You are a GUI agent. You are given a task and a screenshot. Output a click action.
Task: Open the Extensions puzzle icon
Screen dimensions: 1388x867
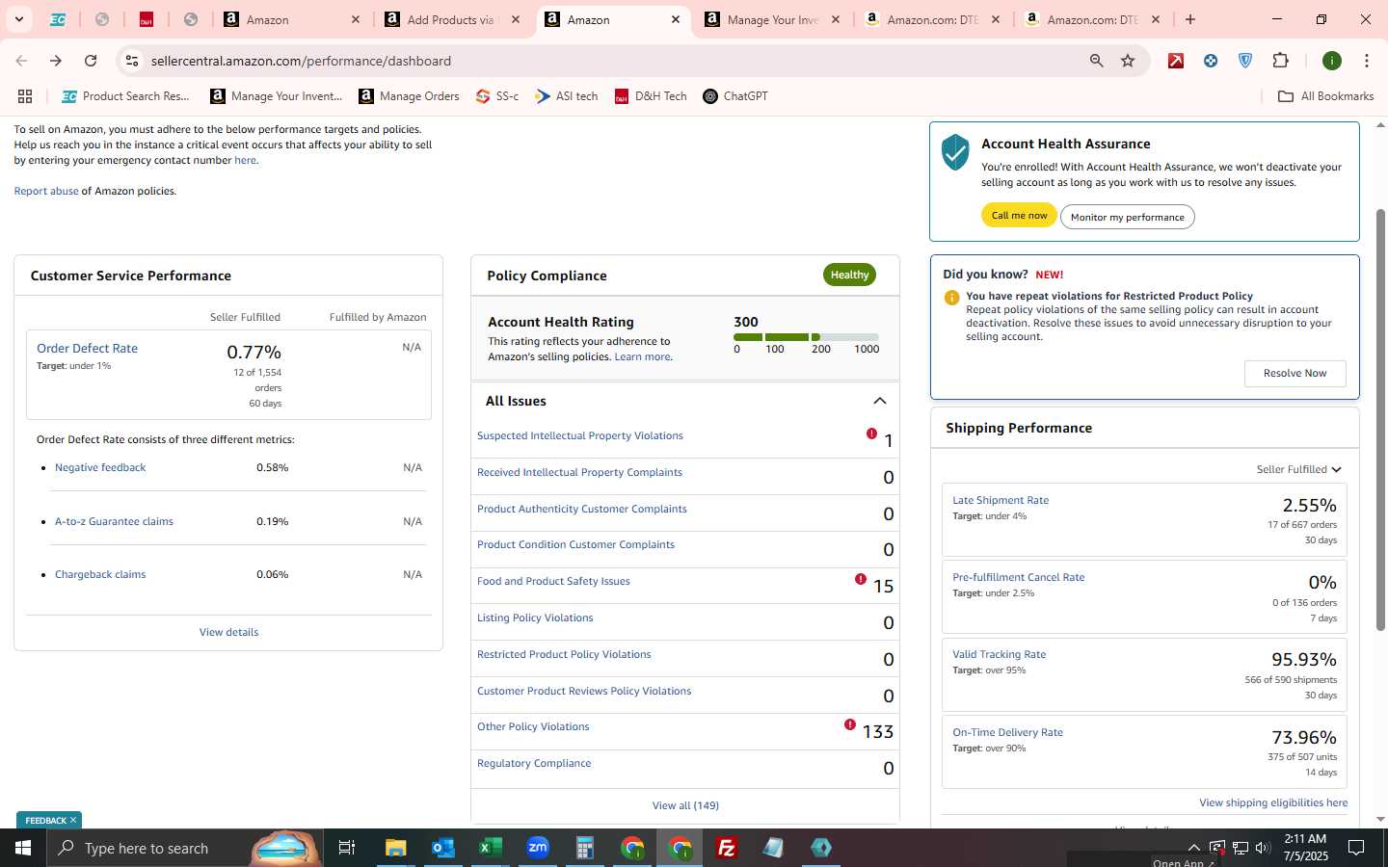click(x=1280, y=61)
